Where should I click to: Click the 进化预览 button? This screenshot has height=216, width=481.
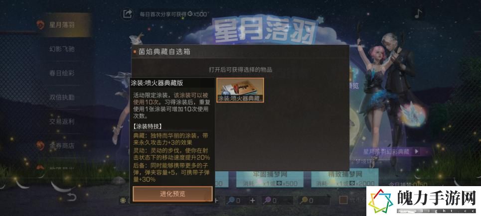click(172, 194)
